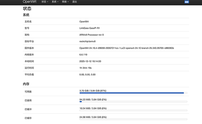Click the 已使用 memory usage bar
Viewport: 202px width, 124px height.
[133, 102]
